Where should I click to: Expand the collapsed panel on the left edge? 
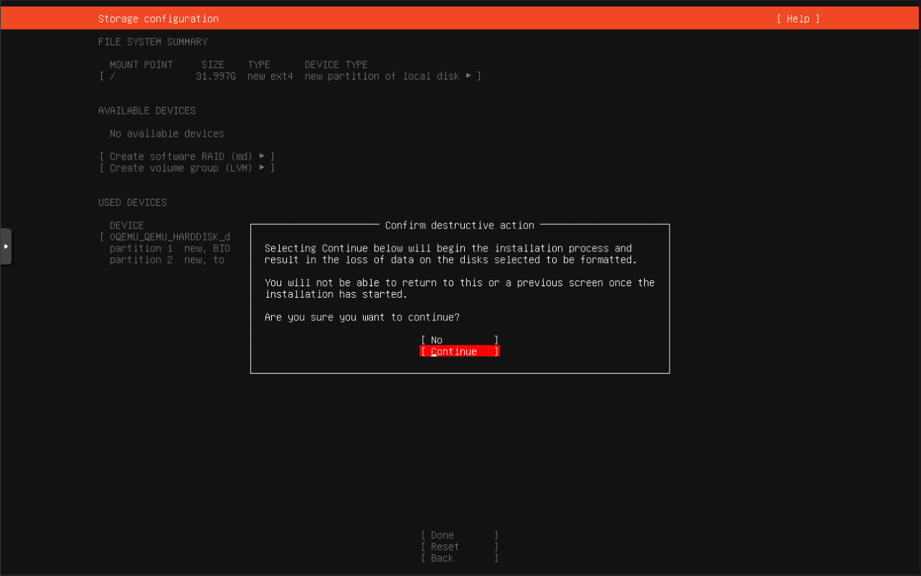pyautogui.click(x=6, y=246)
